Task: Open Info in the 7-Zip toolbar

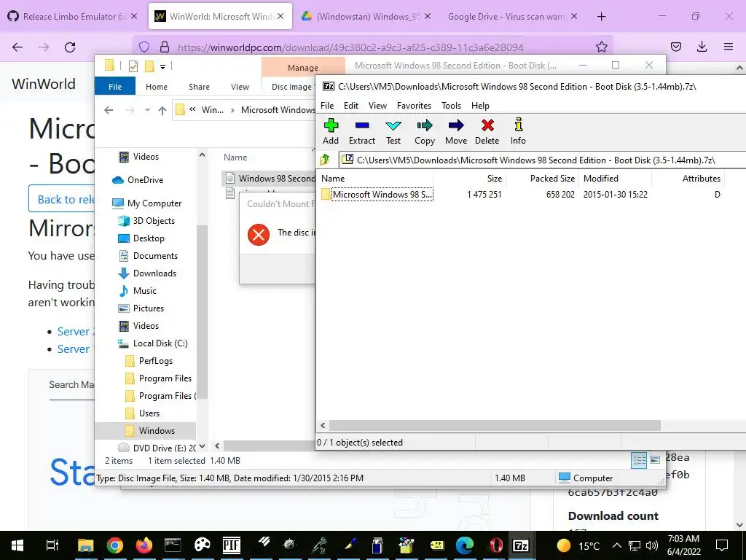Action: click(x=518, y=131)
